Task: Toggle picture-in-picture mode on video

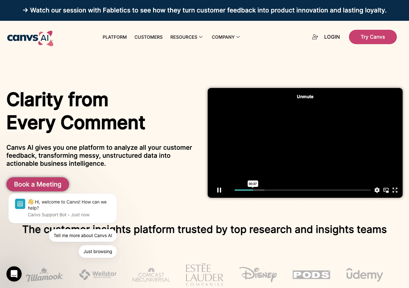Action: coord(386,190)
